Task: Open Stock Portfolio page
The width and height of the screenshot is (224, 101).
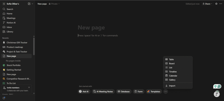Action: point(17,65)
